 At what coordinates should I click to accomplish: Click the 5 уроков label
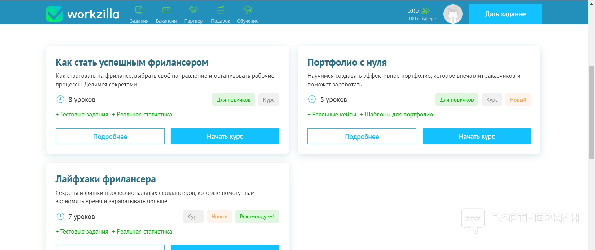(334, 99)
